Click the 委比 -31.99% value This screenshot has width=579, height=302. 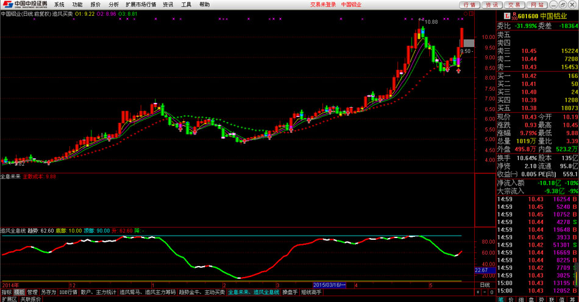tap(525, 26)
